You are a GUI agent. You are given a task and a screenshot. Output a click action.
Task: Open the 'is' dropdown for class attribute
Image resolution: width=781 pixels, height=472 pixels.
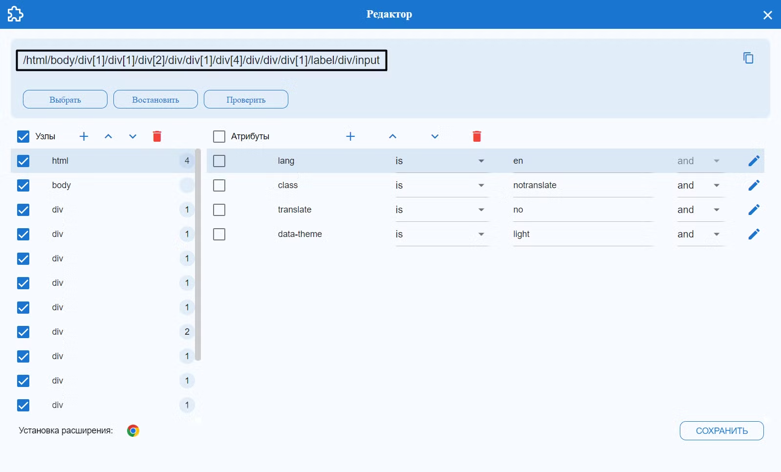coord(442,185)
